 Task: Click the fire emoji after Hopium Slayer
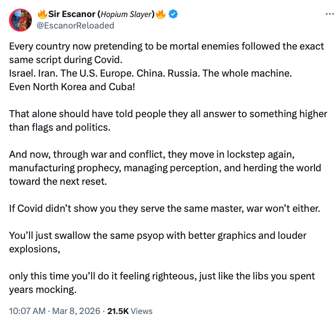click(x=161, y=14)
